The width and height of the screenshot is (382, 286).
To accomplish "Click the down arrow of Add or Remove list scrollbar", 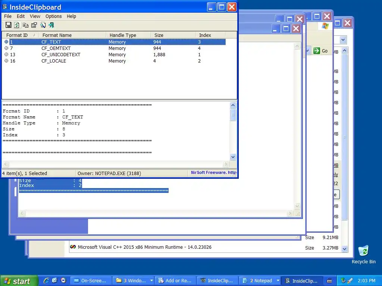I will coord(344,249).
